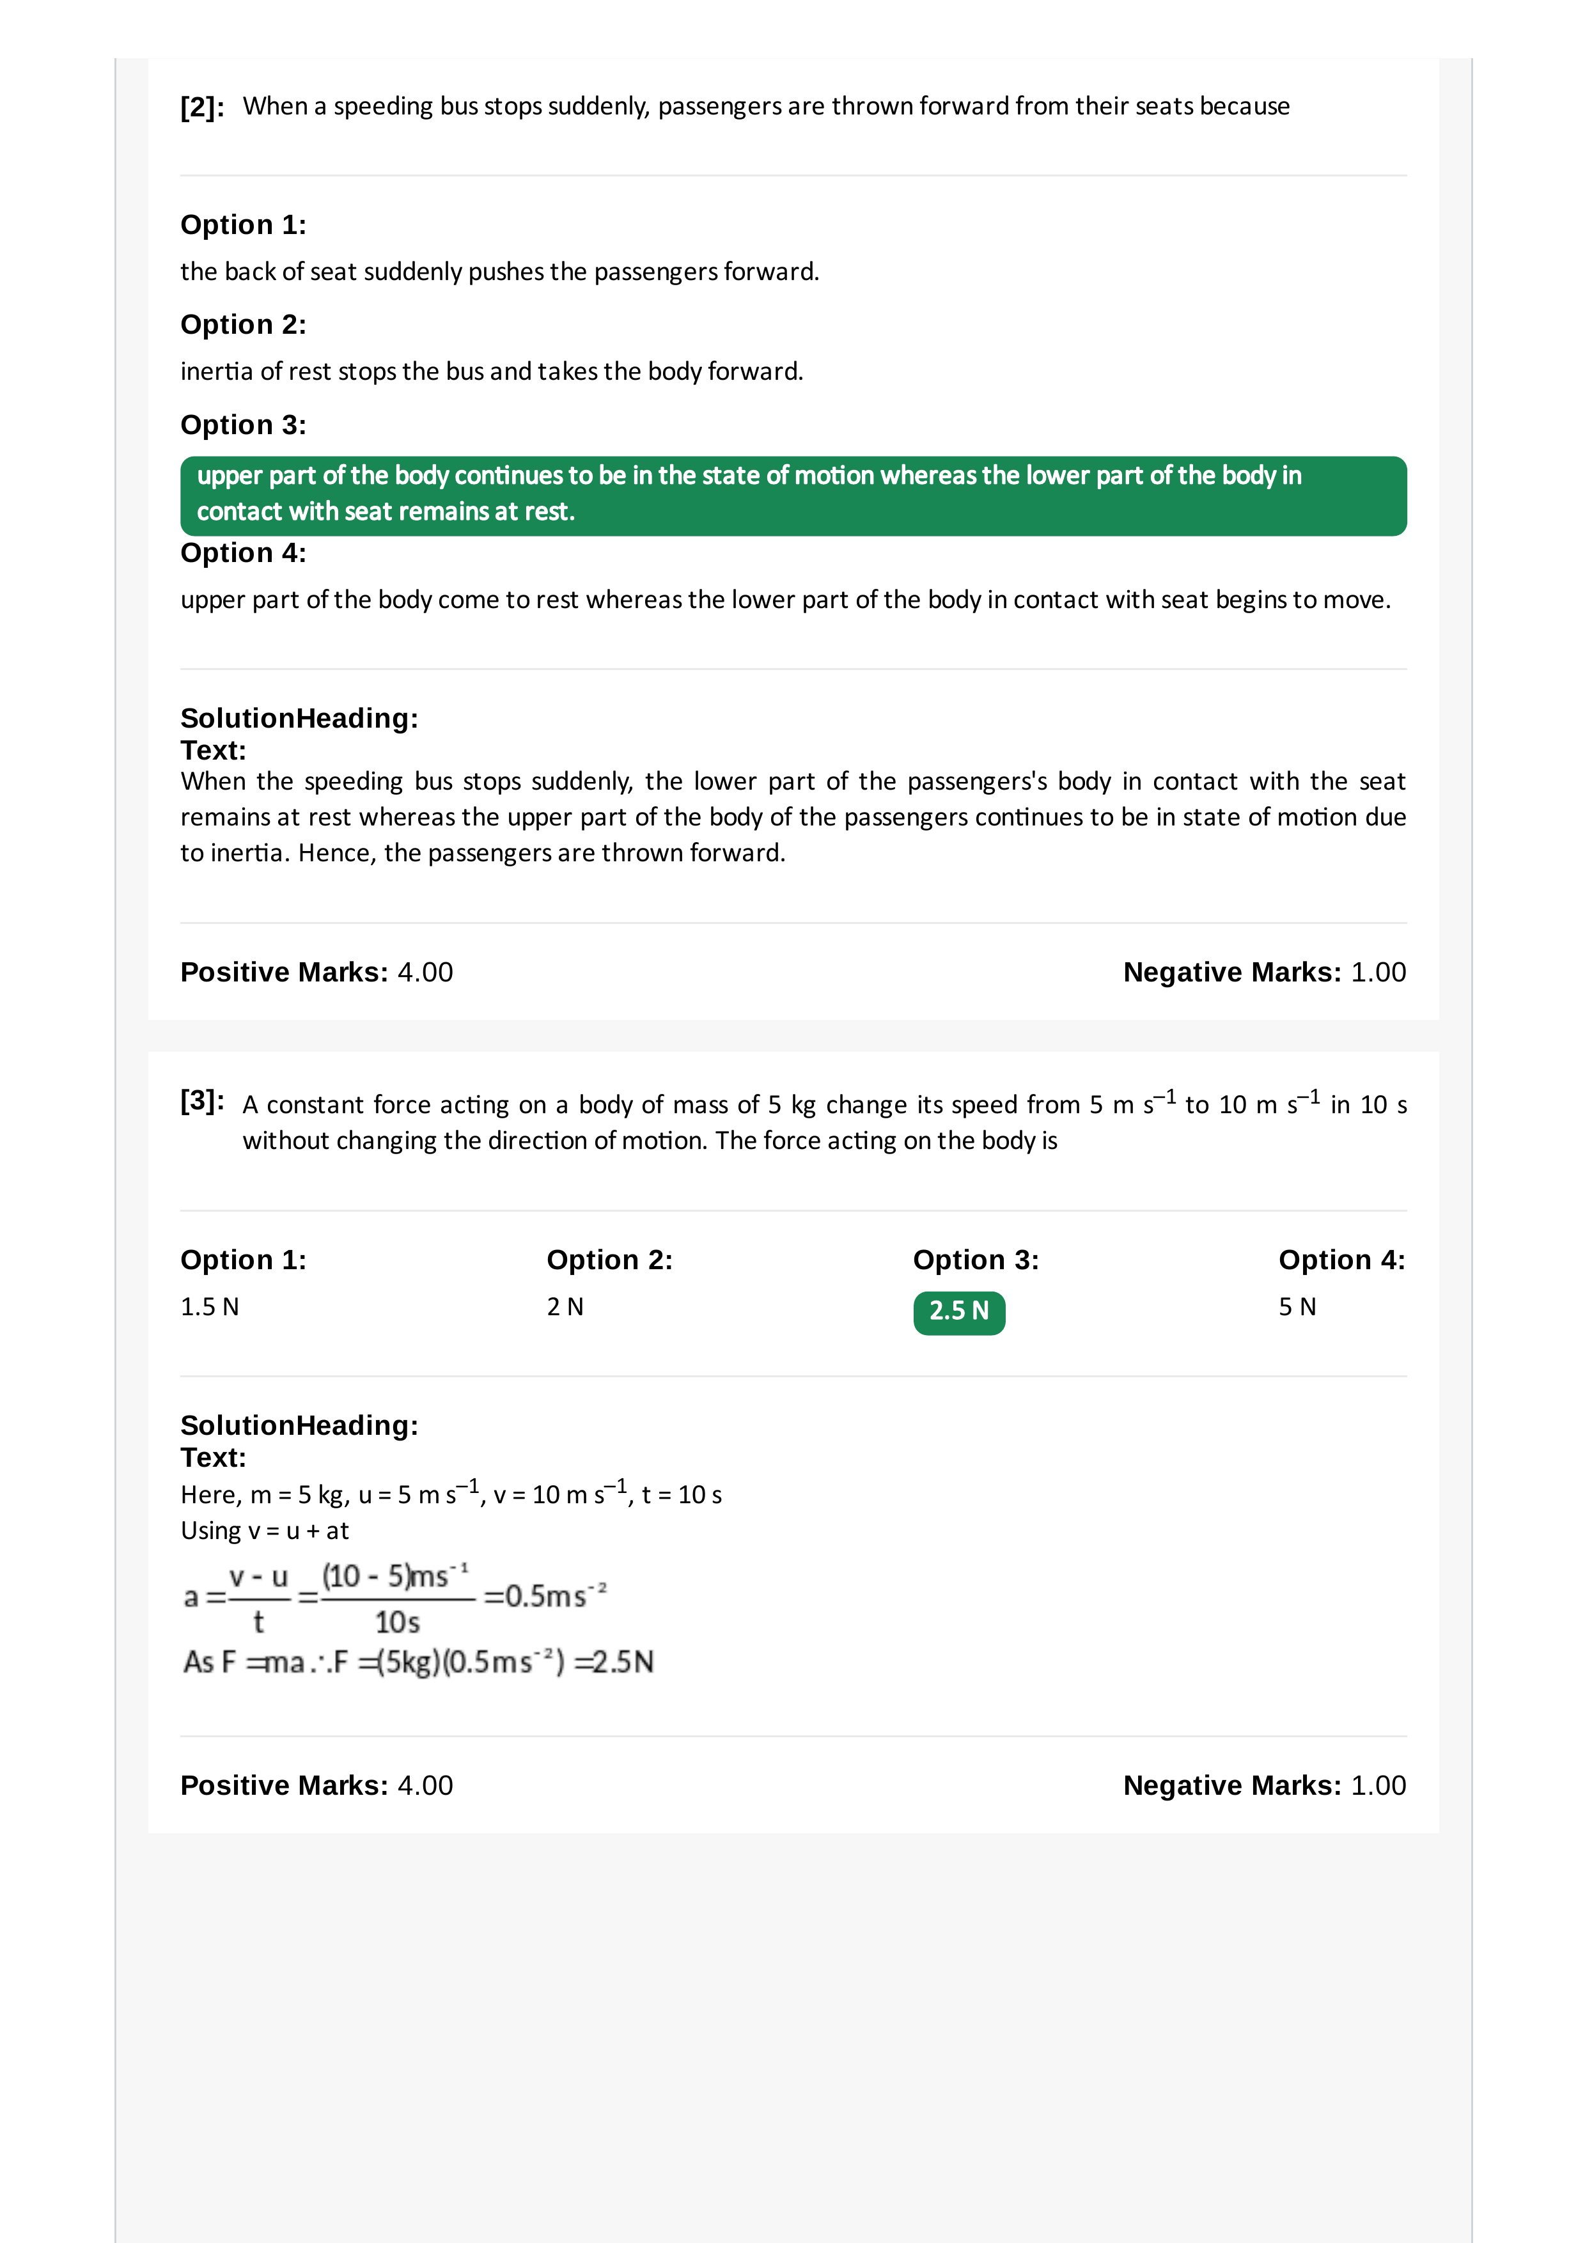Choose the 1.5 N answer option
The image size is (1585, 2243).
[x=210, y=1307]
